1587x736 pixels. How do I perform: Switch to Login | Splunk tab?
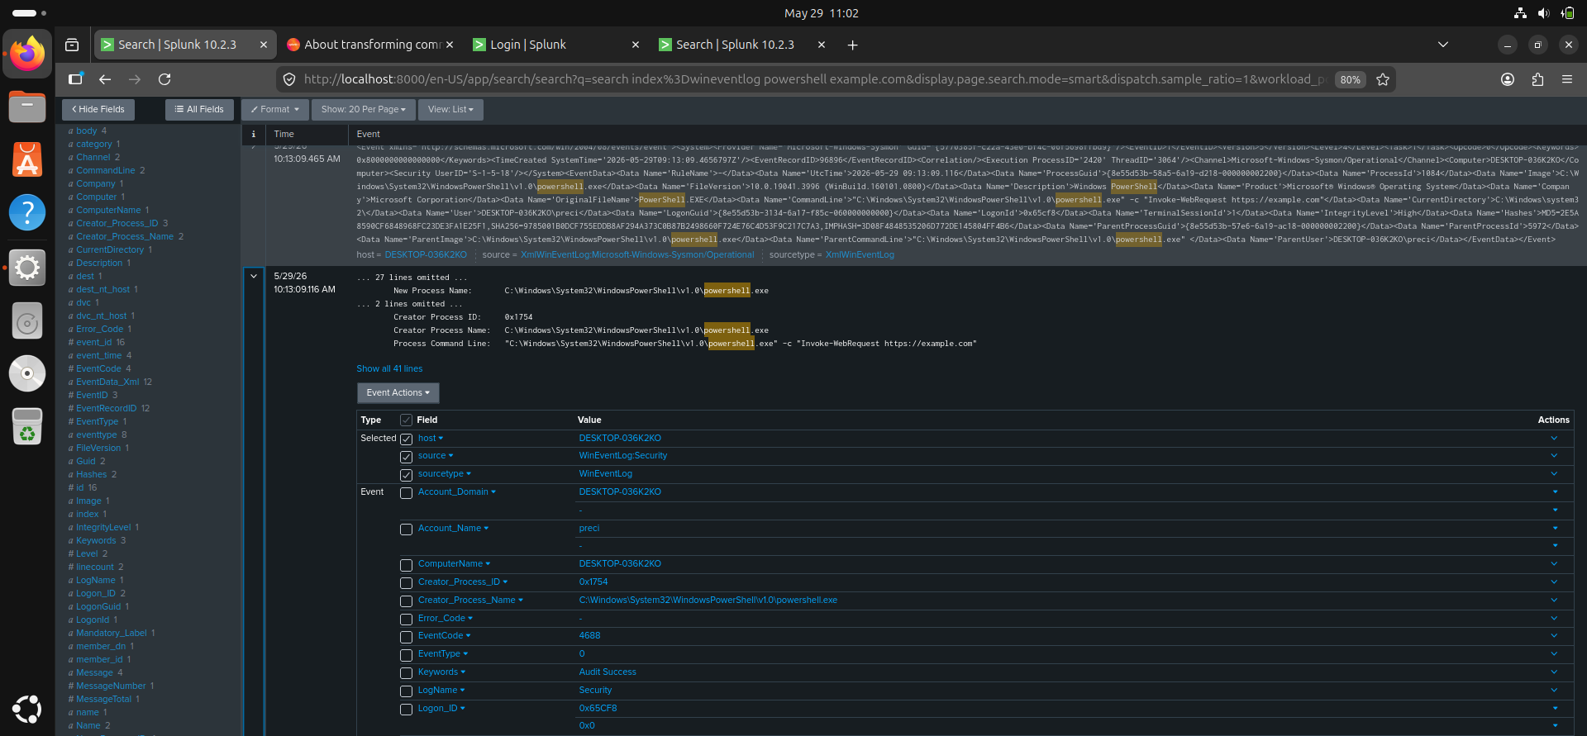[x=556, y=45]
